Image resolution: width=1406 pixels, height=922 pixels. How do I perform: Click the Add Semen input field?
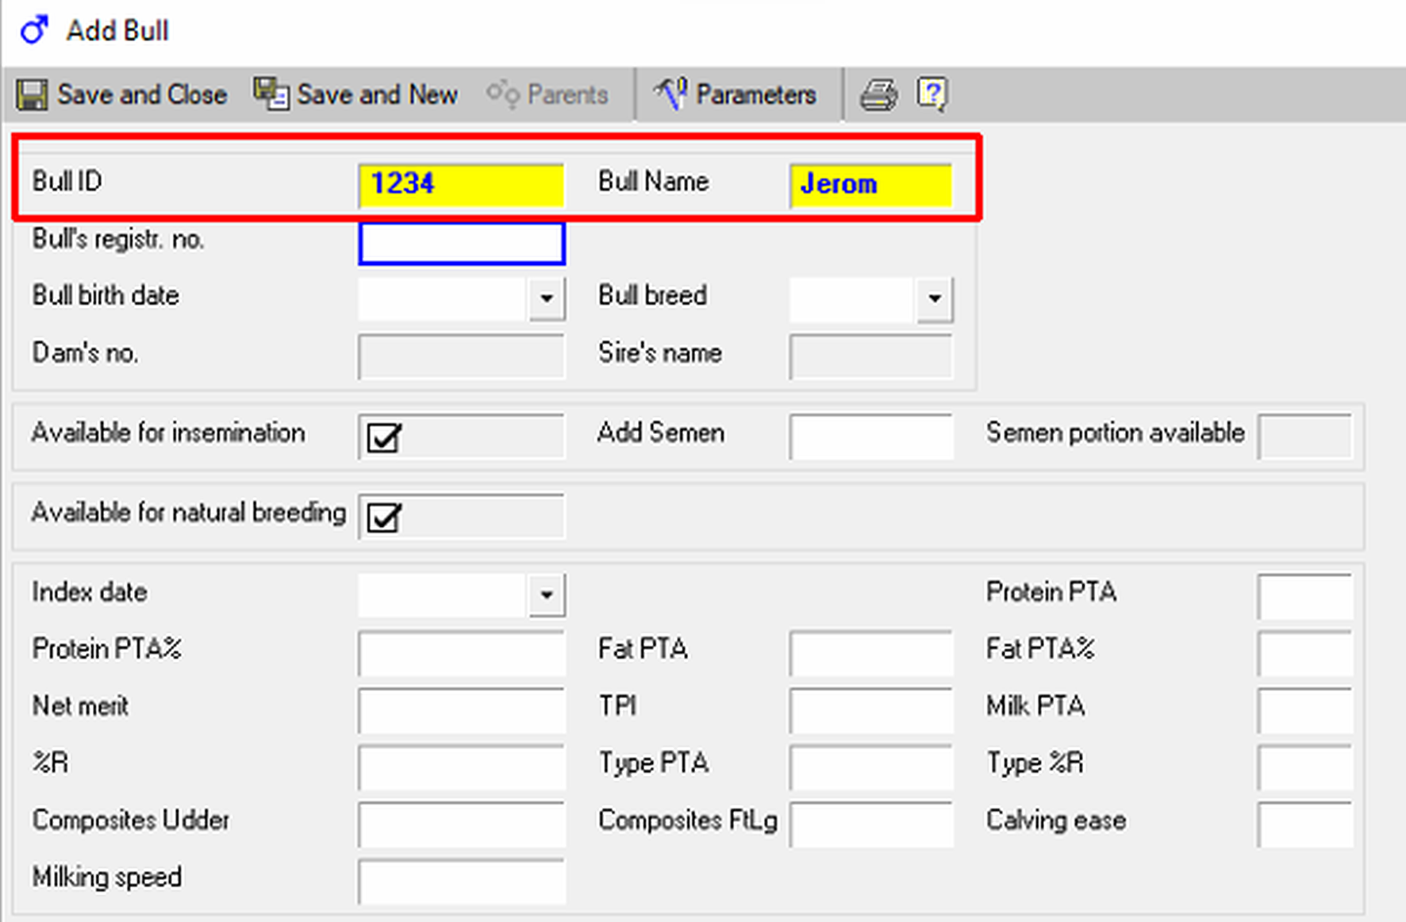point(871,436)
